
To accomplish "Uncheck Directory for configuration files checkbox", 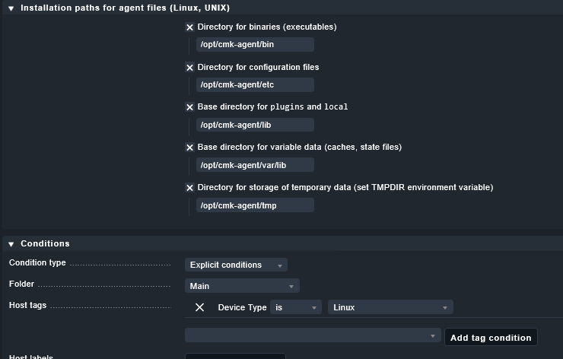I will pyautogui.click(x=190, y=68).
